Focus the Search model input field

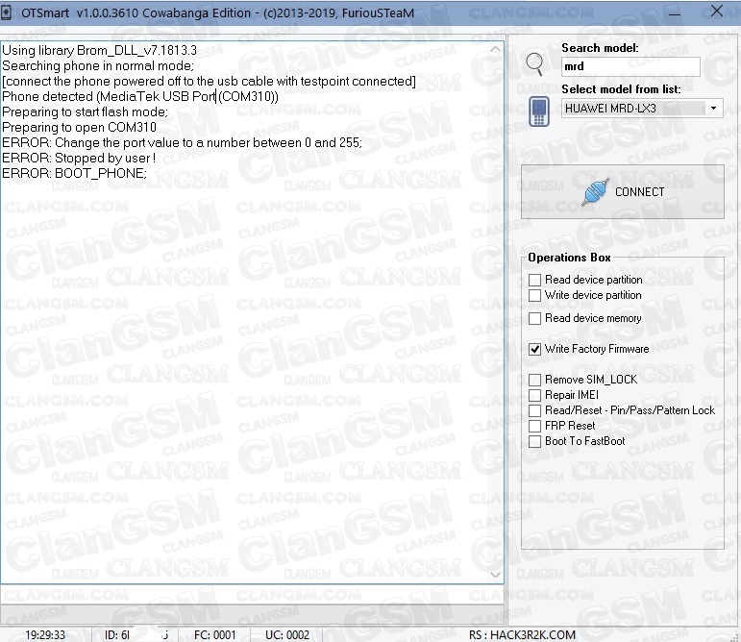(630, 66)
